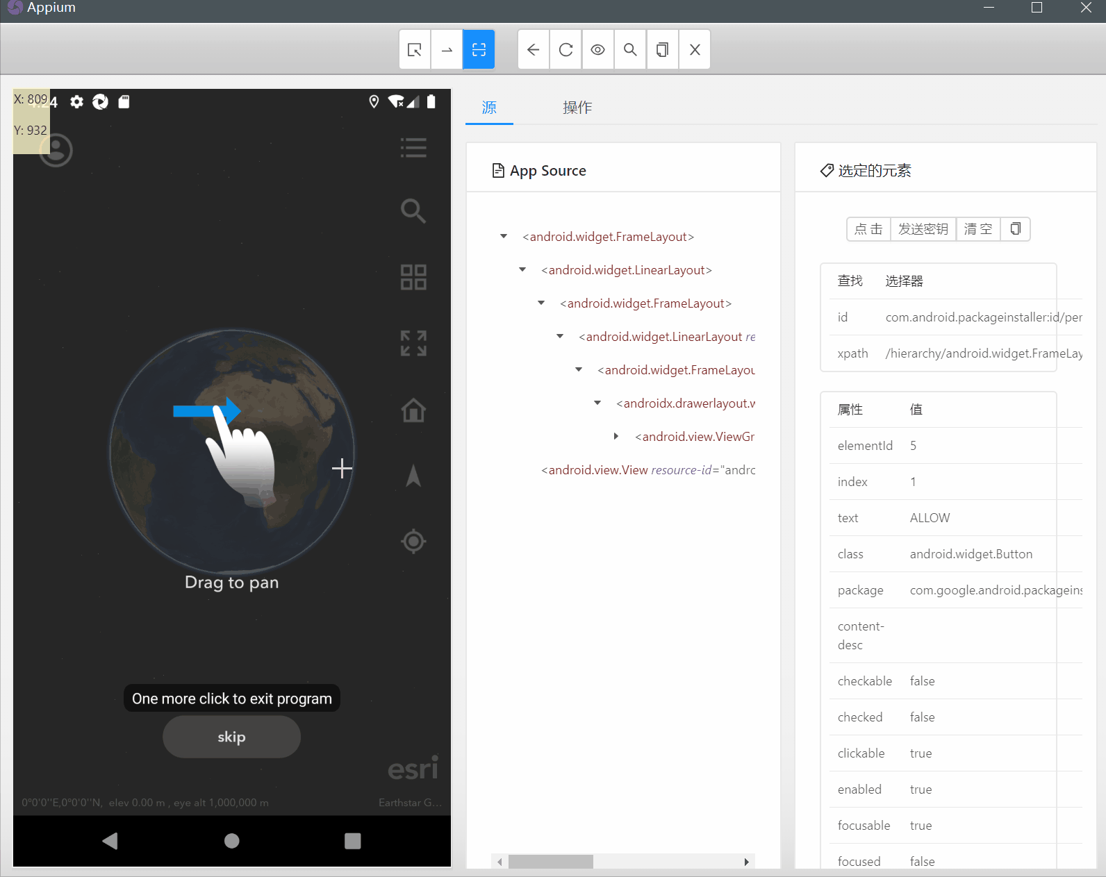Viewport: 1106px width, 877px height.
Task: Toggle the tap by coordinates mode
Action: pos(479,49)
